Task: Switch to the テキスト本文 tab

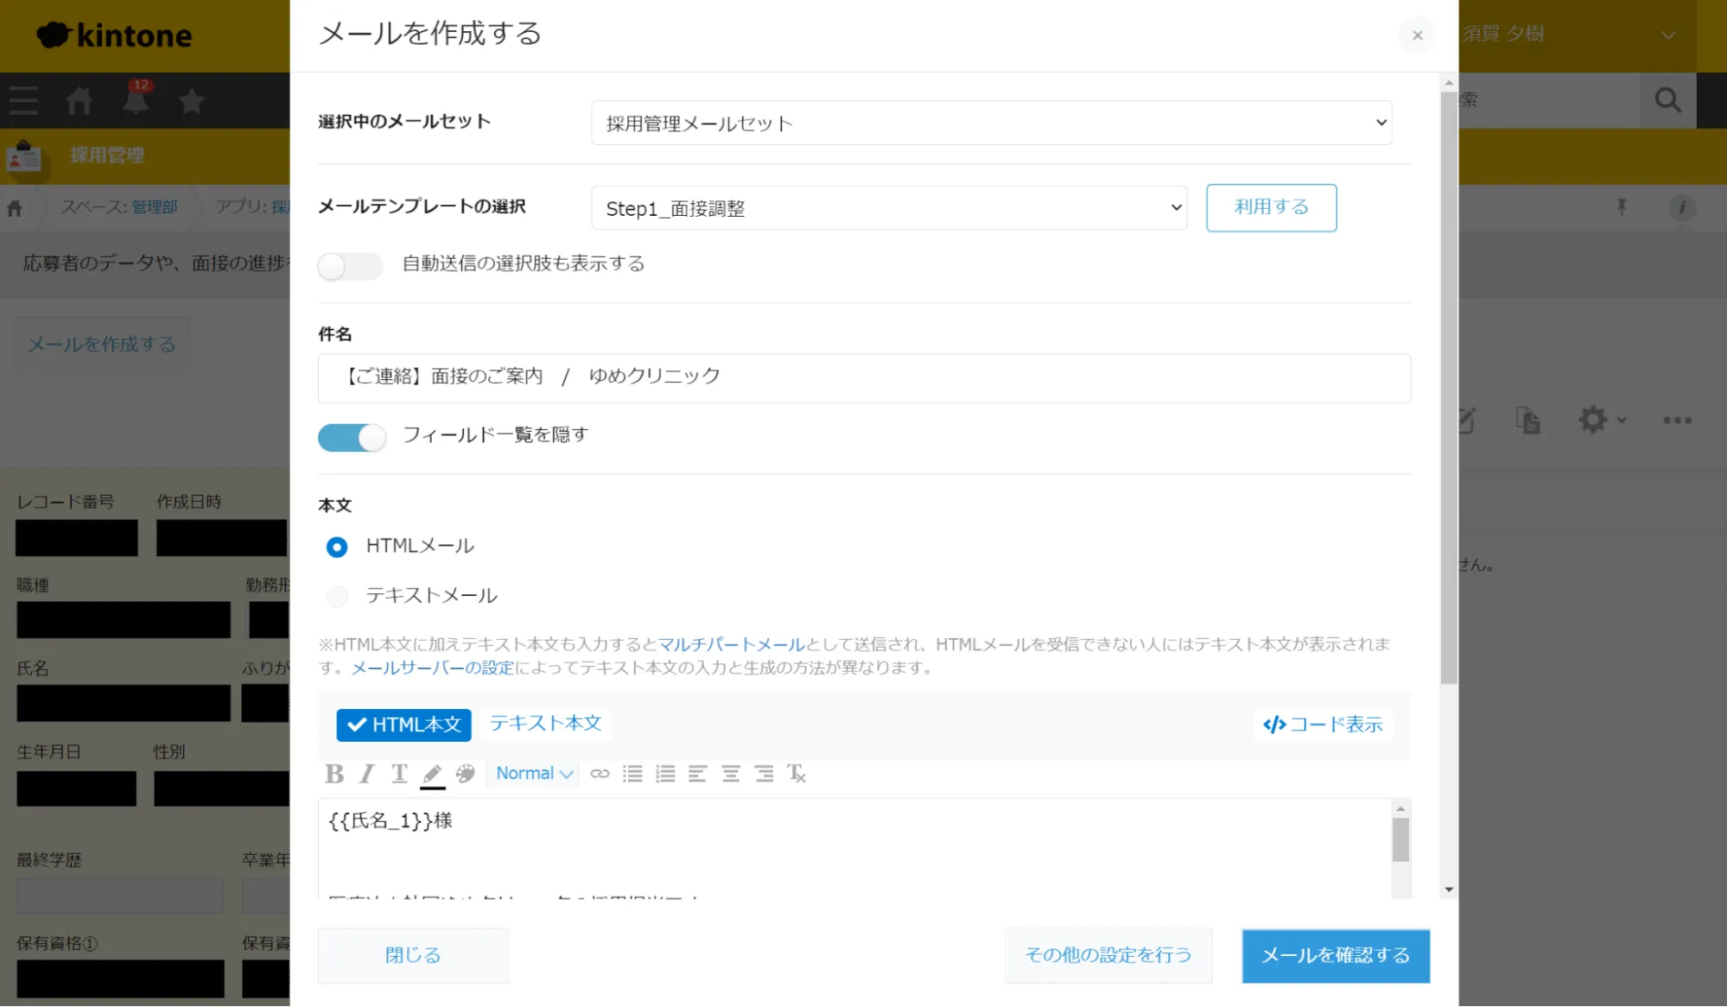Action: 545,724
